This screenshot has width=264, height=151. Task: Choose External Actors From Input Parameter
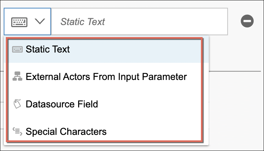[106, 77]
